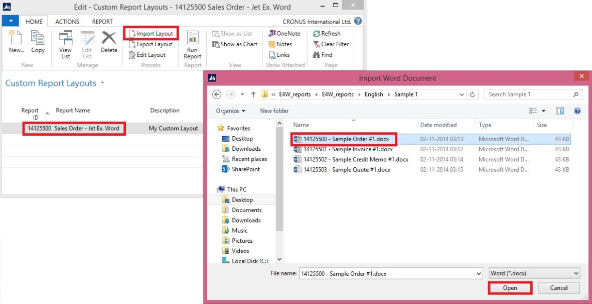
Task: Click the Edit Layout ribbon icon
Action: [132, 55]
